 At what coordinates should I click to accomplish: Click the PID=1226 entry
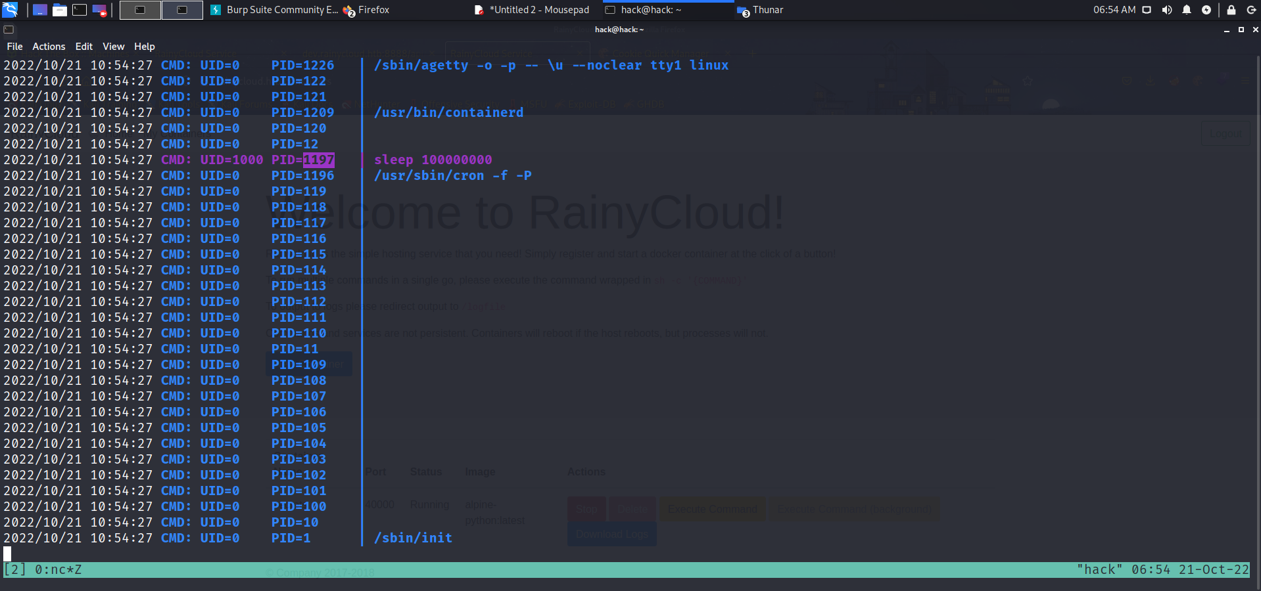pos(302,65)
